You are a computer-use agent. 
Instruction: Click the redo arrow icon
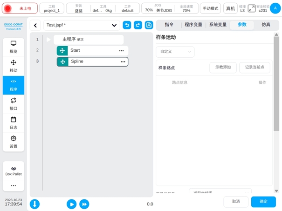(138, 25)
